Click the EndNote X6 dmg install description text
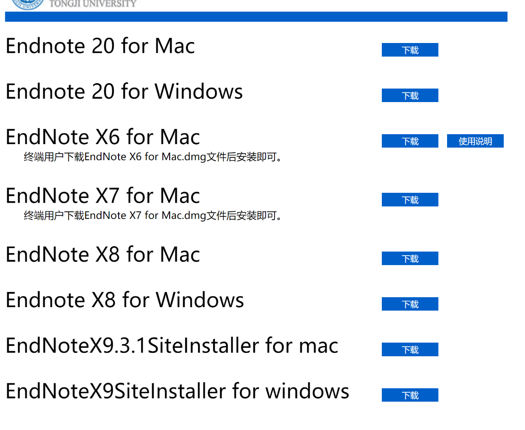The image size is (525, 430). click(x=153, y=157)
